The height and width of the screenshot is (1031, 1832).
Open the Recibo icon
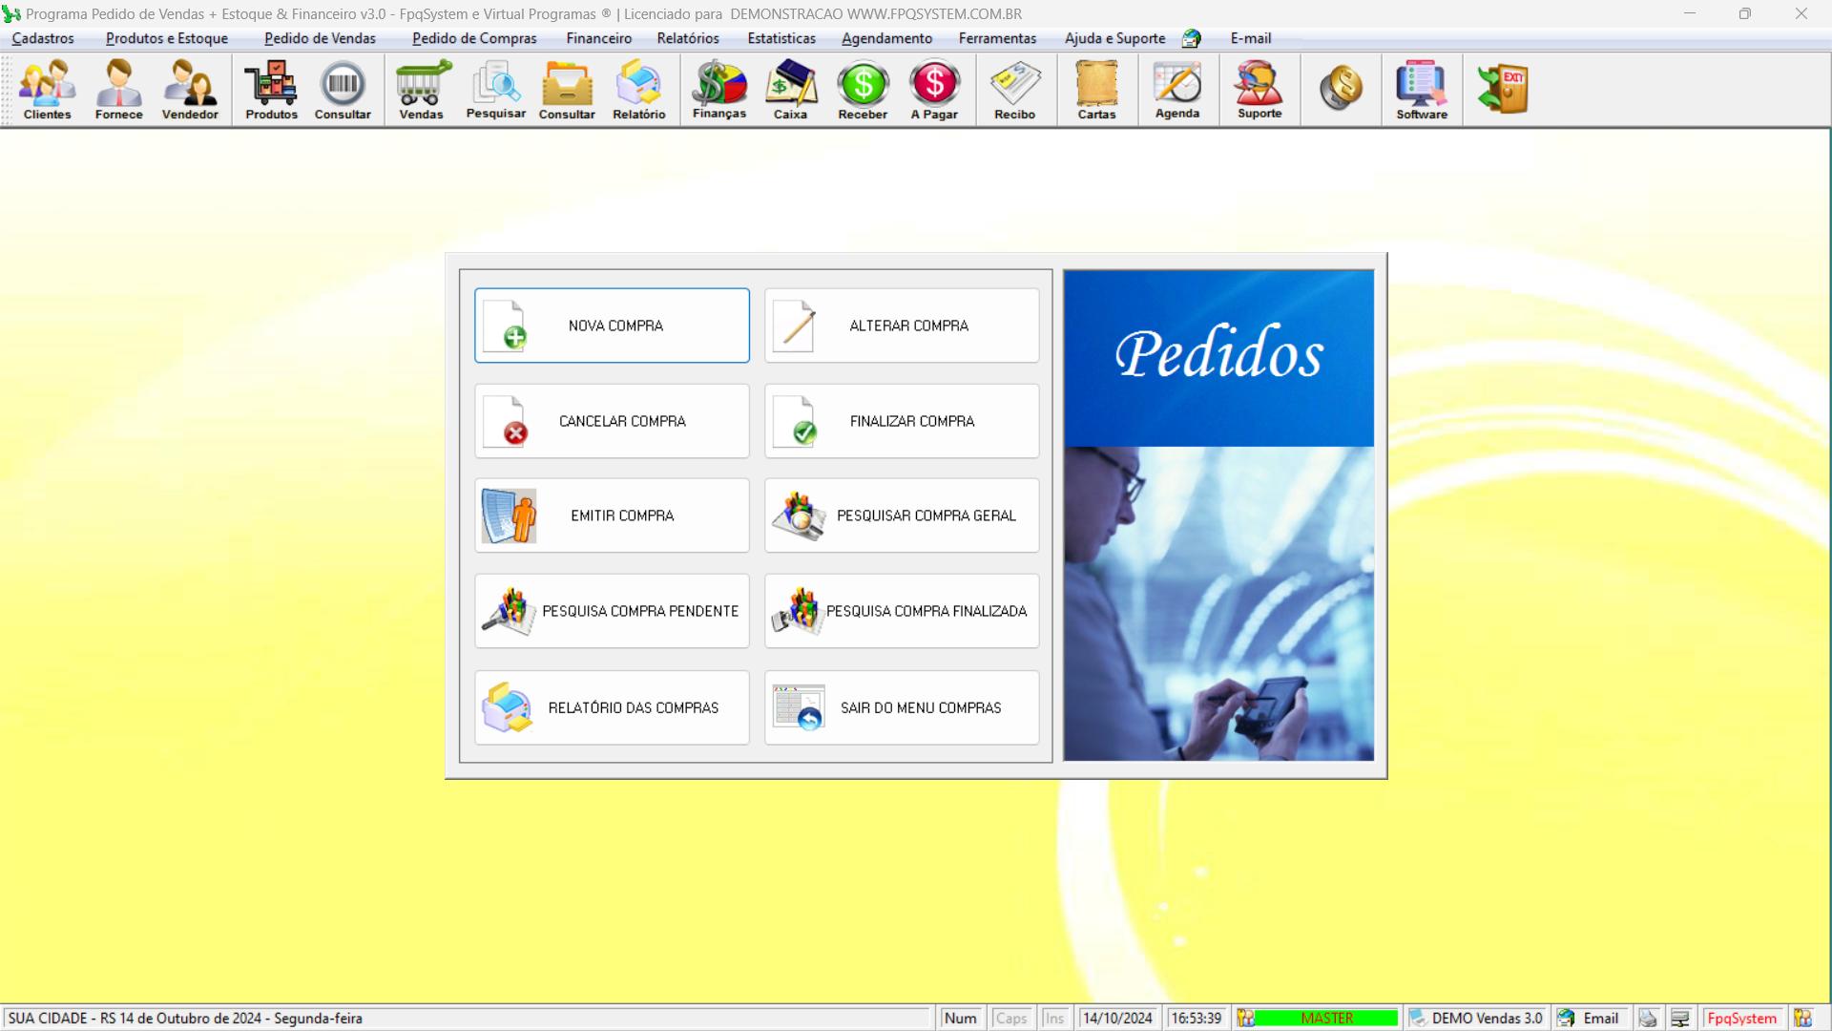click(1014, 90)
